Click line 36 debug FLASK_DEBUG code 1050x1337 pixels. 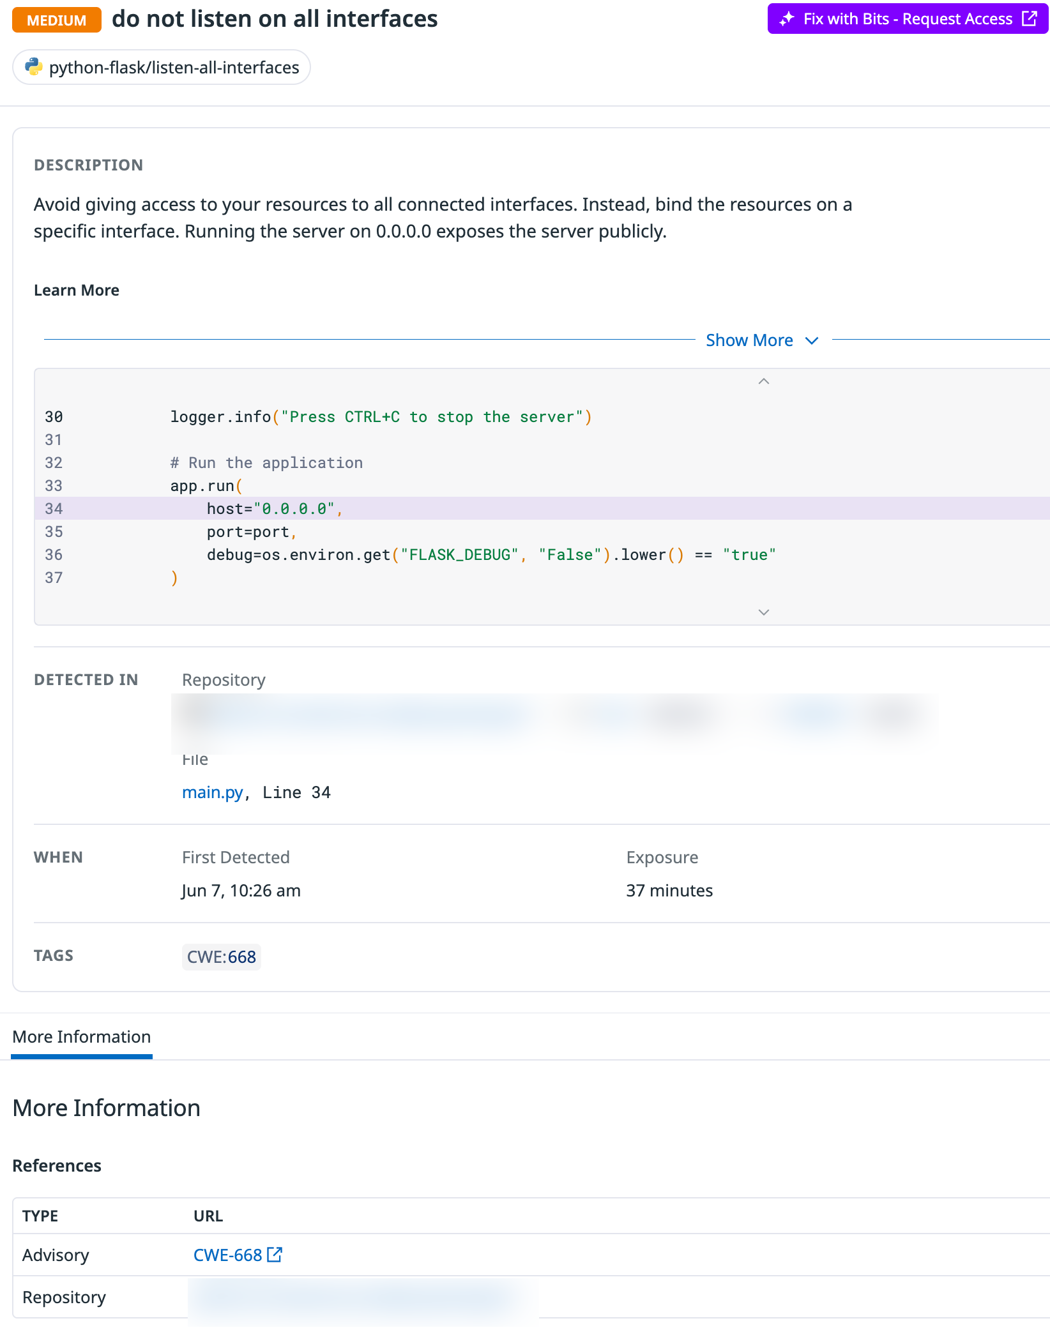tap(491, 555)
